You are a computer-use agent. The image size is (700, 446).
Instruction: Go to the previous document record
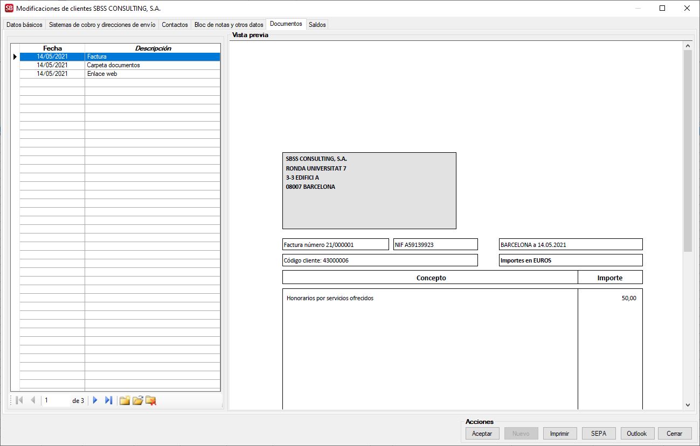pos(33,400)
